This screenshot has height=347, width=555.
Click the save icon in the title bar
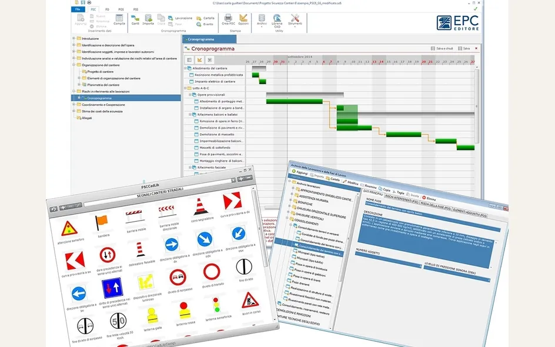click(83, 2)
